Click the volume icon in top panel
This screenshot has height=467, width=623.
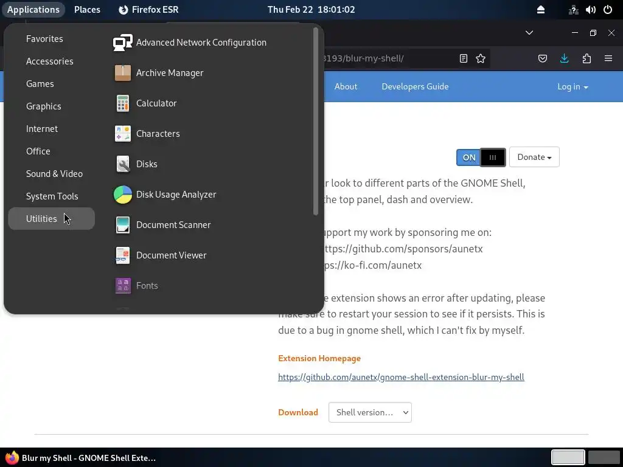[x=590, y=10]
